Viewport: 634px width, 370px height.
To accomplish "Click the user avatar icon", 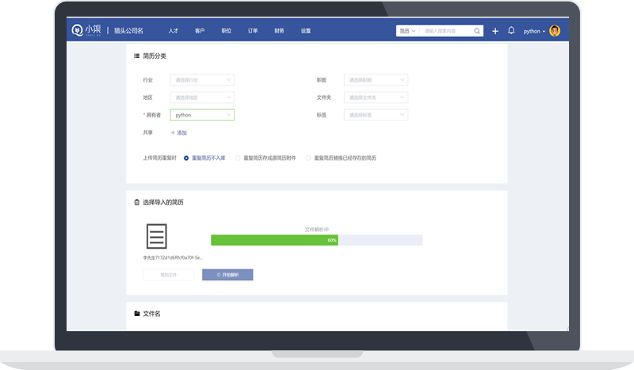I will [x=555, y=31].
